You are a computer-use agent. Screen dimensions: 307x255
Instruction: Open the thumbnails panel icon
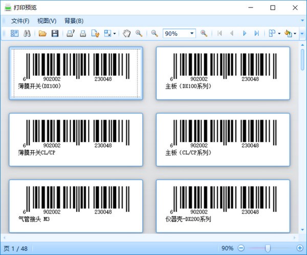click(x=14, y=33)
